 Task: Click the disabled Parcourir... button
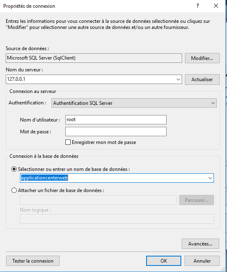(x=196, y=200)
